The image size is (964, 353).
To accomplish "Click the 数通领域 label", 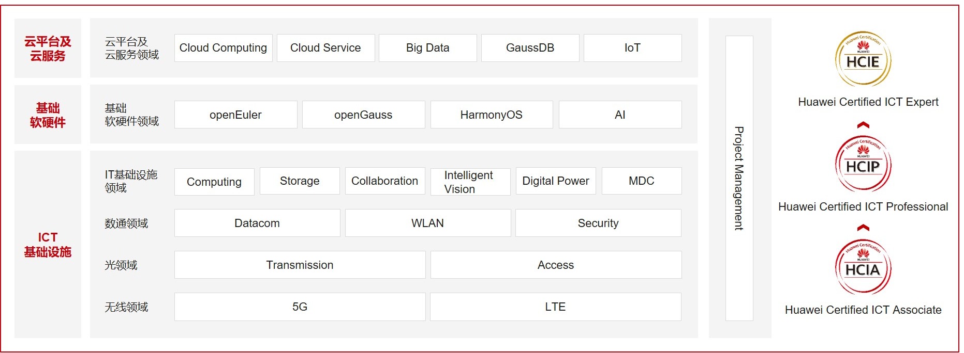I will click(x=126, y=223).
